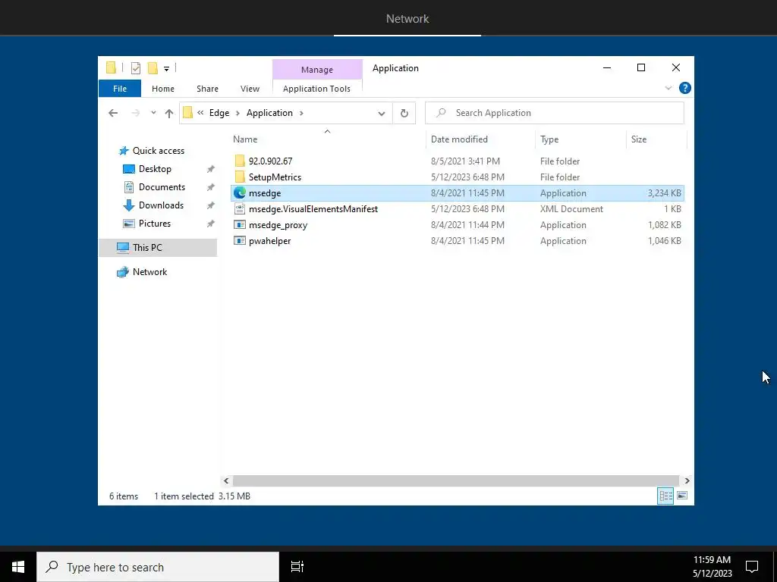The width and height of the screenshot is (777, 582).
Task: Click the XML Document type cell
Action: click(x=571, y=209)
